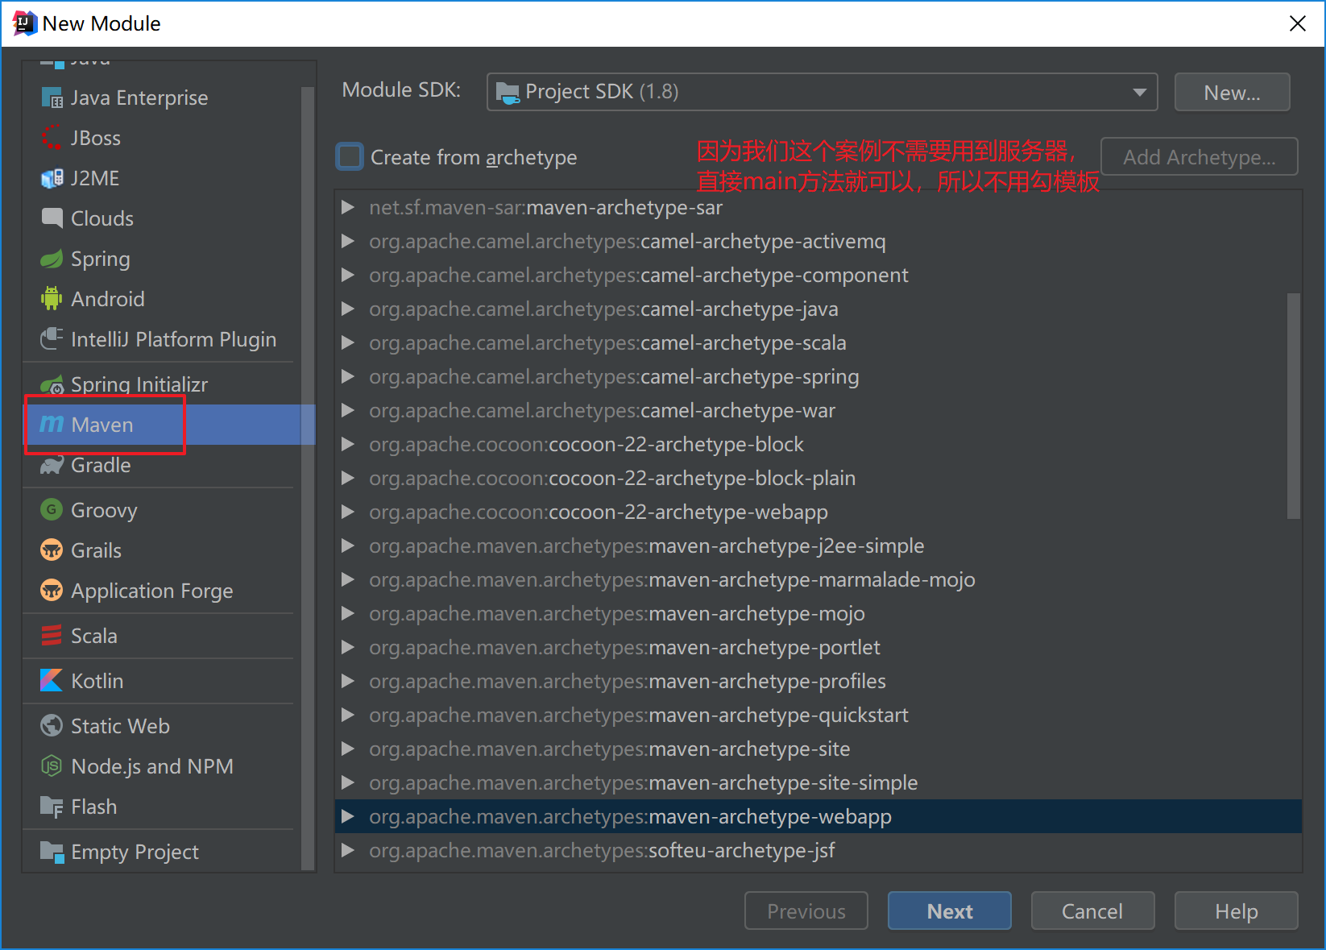Click the module type list scrollbar
The width and height of the screenshot is (1326, 950).
[x=307, y=477]
